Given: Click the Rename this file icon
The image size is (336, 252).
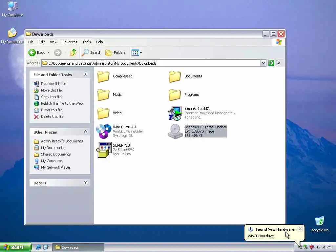Looking at the screenshot, I should click(x=36, y=84).
